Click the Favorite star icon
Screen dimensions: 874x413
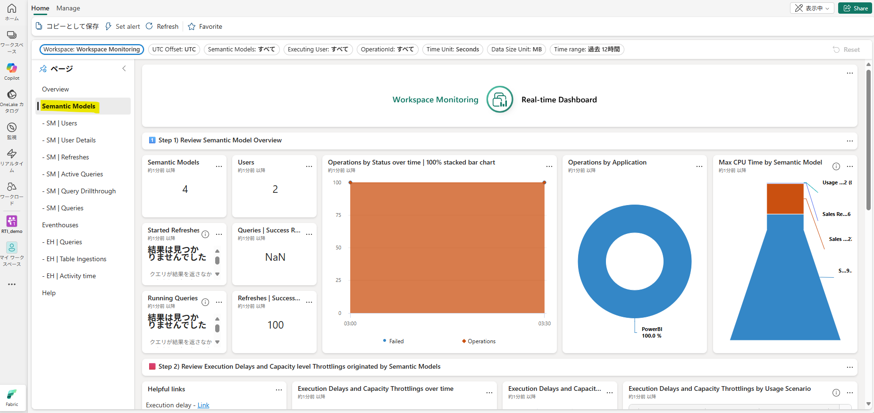tap(192, 27)
